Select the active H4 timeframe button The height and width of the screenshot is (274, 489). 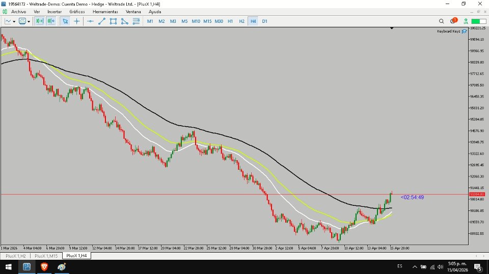point(253,21)
